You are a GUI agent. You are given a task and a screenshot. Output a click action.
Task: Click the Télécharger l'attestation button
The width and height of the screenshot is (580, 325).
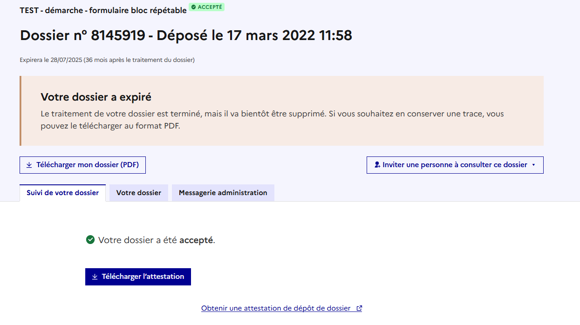138,277
